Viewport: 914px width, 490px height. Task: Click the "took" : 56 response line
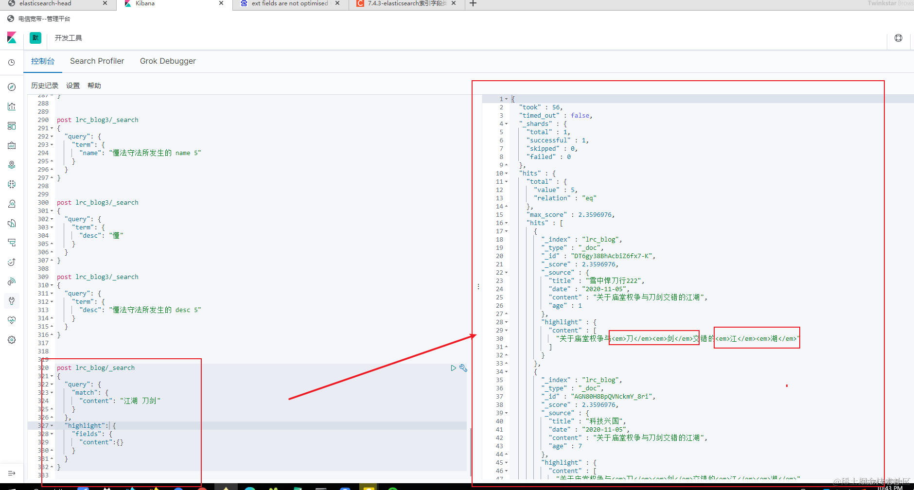point(541,107)
